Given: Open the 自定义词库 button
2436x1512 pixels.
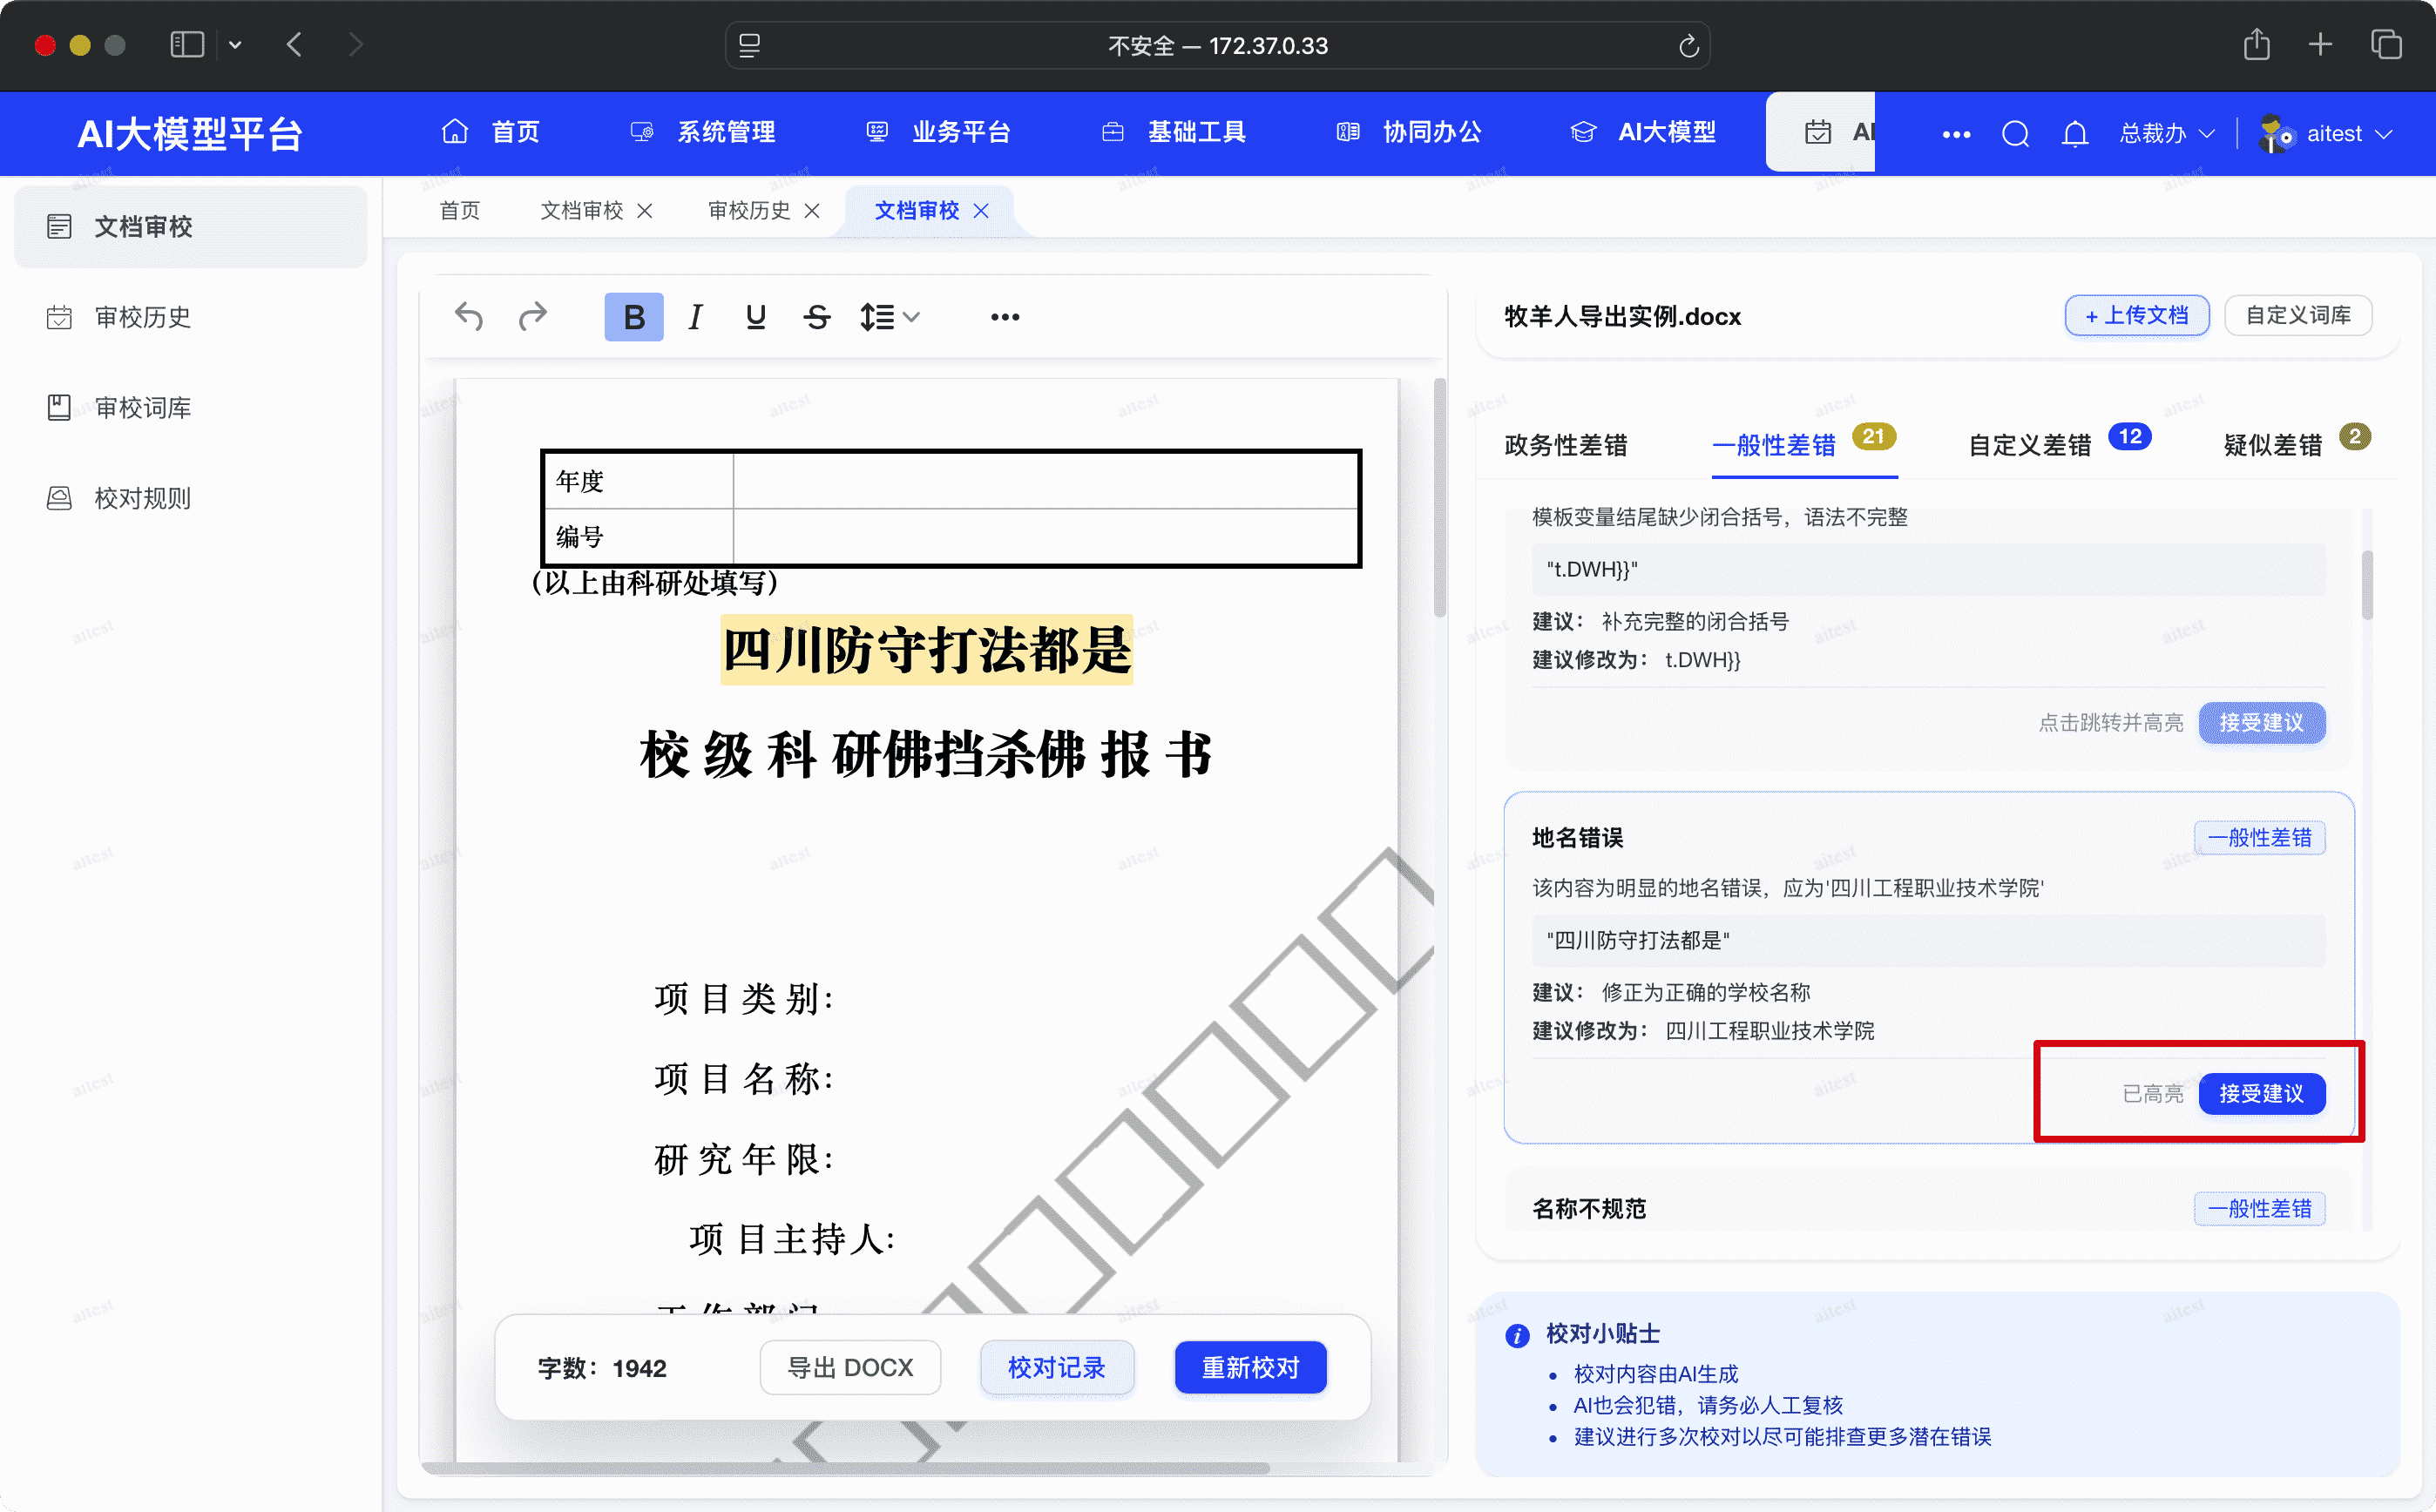Looking at the screenshot, I should [2298, 316].
